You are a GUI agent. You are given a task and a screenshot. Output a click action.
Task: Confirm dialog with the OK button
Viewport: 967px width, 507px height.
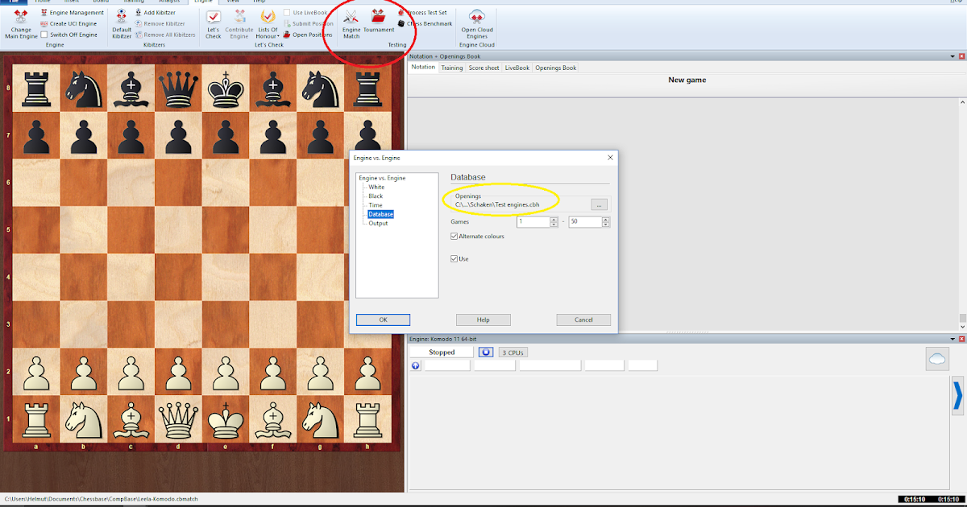[383, 319]
